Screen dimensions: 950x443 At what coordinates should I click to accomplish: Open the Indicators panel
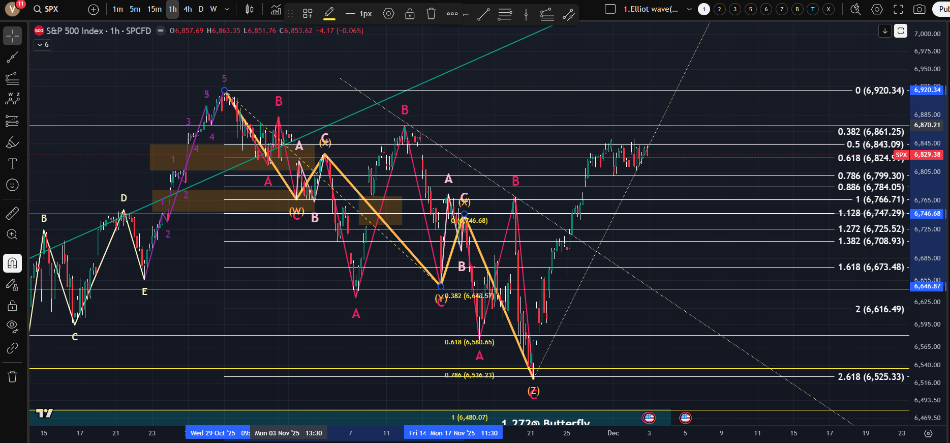(276, 9)
